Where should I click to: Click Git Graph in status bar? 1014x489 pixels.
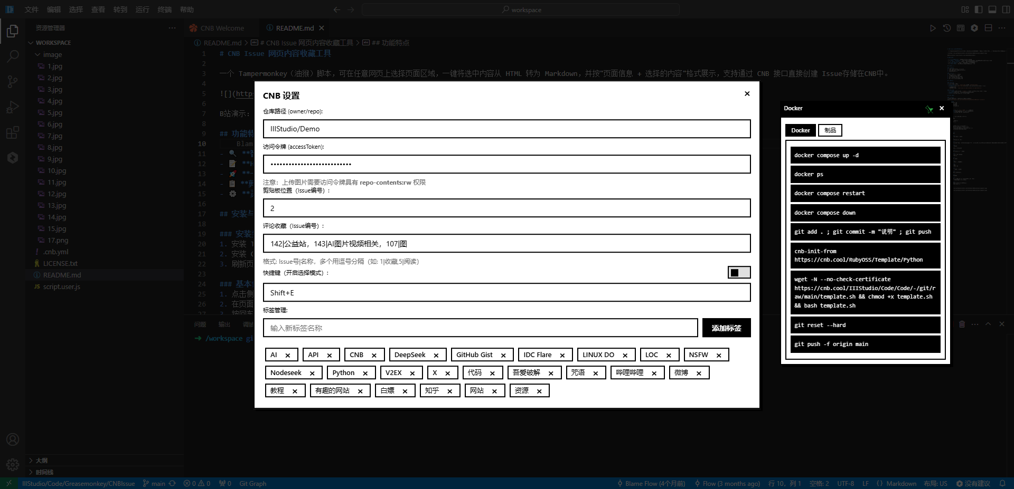252,483
